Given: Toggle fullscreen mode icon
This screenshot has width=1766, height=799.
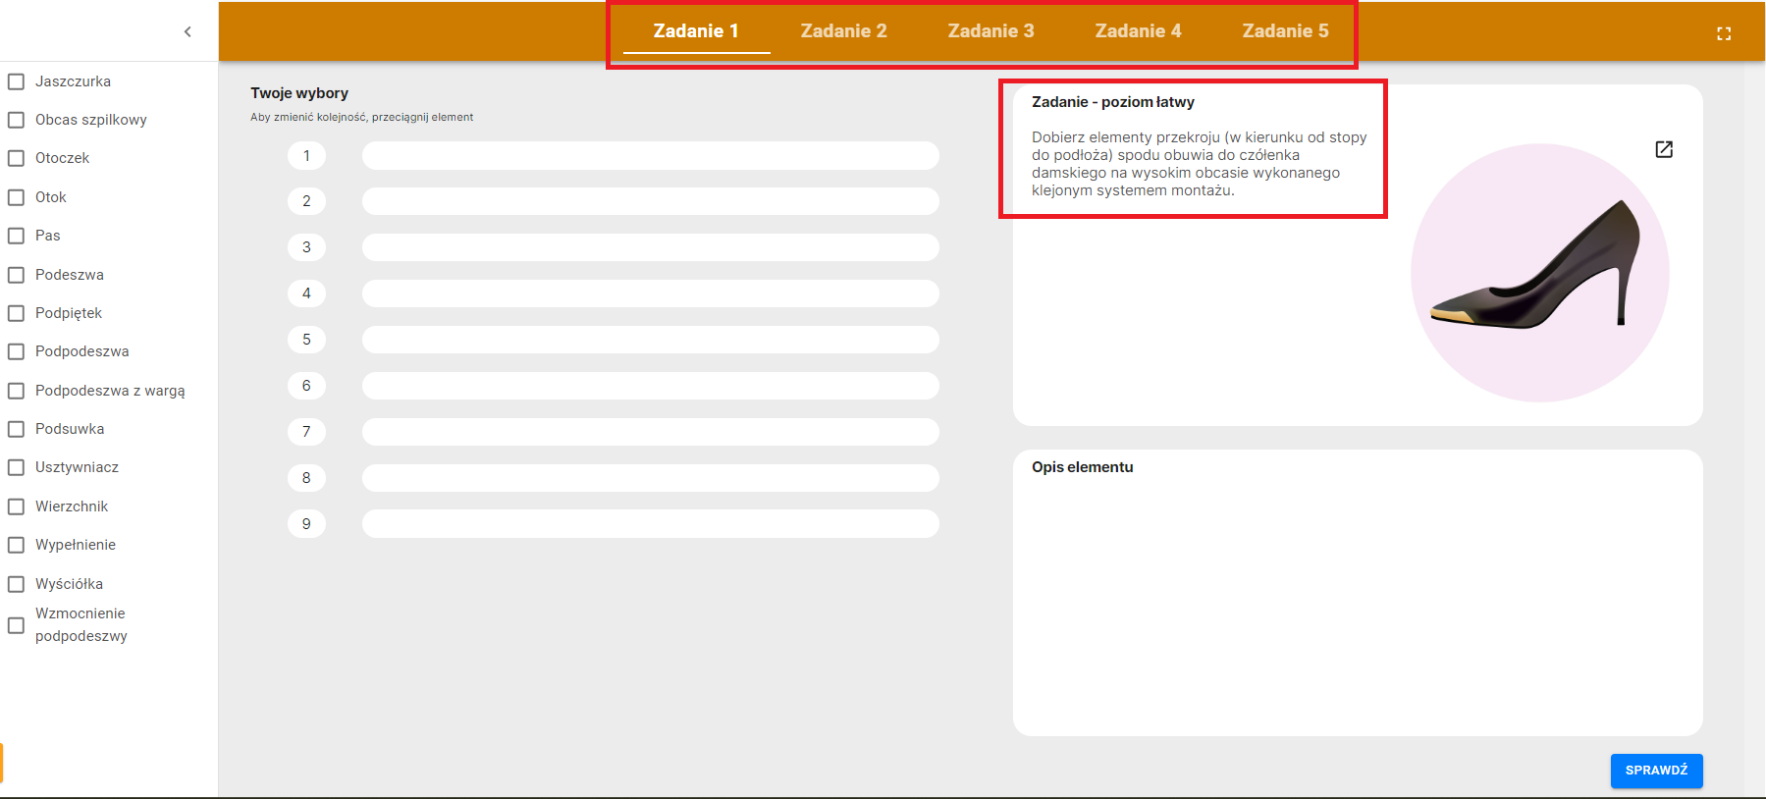Looking at the screenshot, I should pyautogui.click(x=1723, y=33).
